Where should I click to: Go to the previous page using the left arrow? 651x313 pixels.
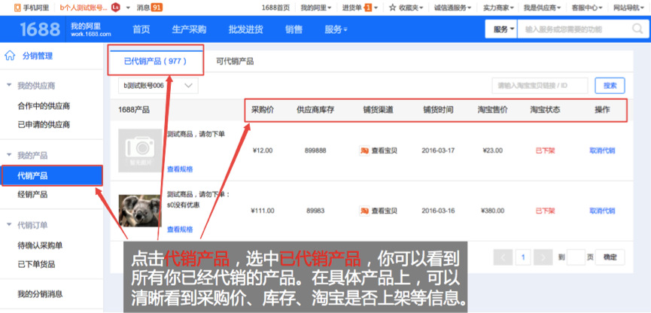503,257
